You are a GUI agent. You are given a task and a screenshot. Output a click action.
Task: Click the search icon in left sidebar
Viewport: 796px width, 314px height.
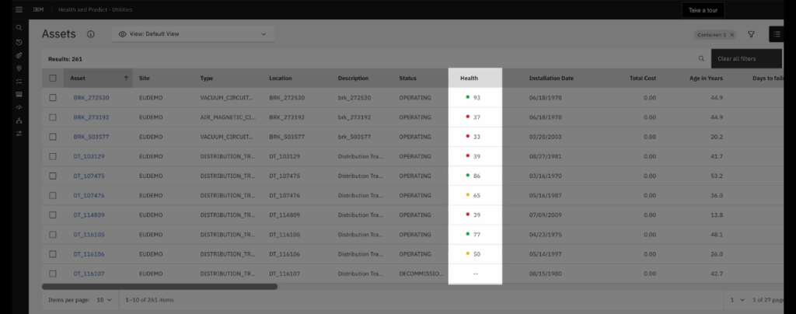click(x=19, y=28)
